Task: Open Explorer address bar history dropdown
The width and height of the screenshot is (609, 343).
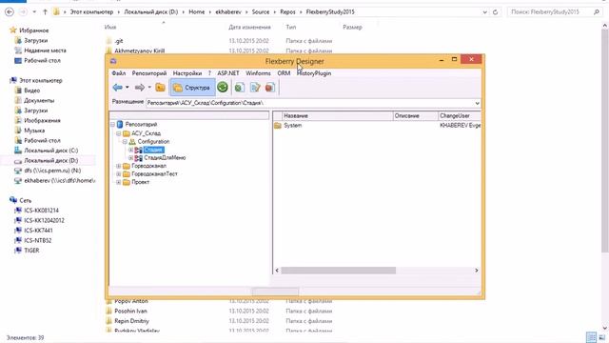Action: click(x=484, y=12)
